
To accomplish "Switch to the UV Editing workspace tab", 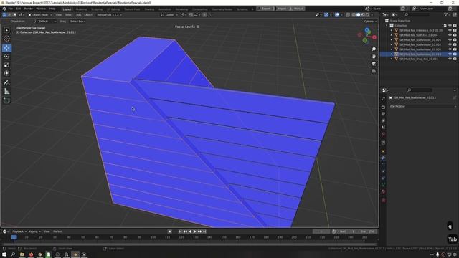I will click(x=113, y=9).
